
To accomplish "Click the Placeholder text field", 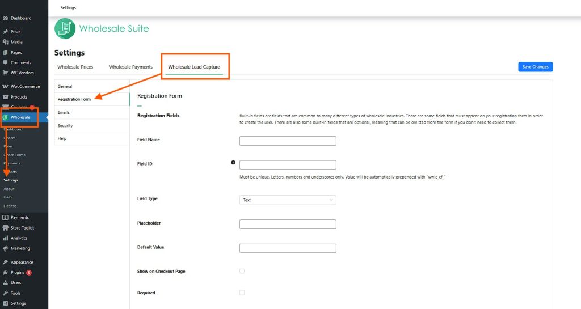I will pos(288,224).
